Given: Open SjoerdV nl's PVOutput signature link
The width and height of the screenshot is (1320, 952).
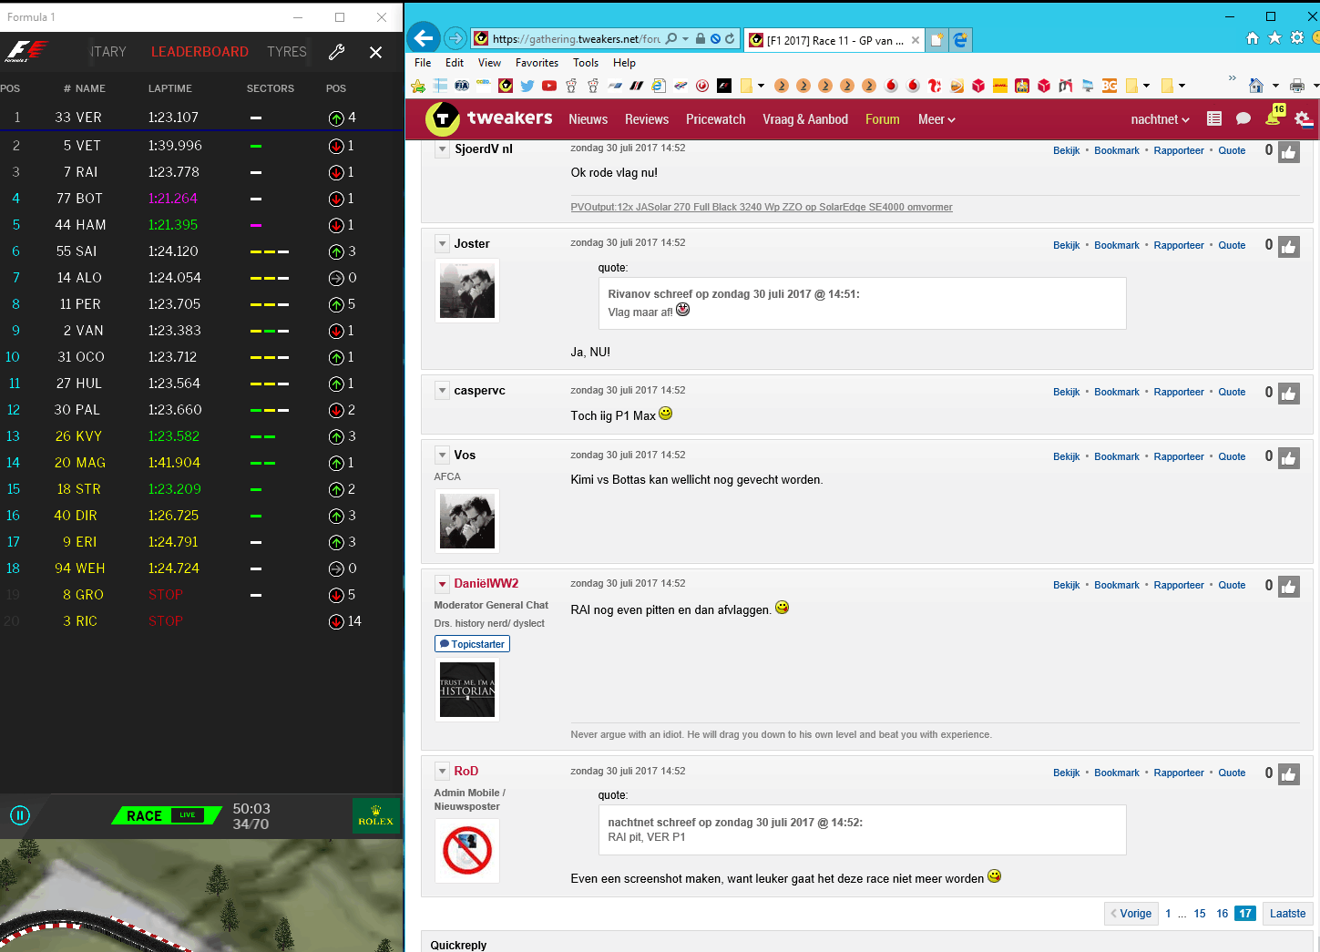Looking at the screenshot, I should 761,207.
